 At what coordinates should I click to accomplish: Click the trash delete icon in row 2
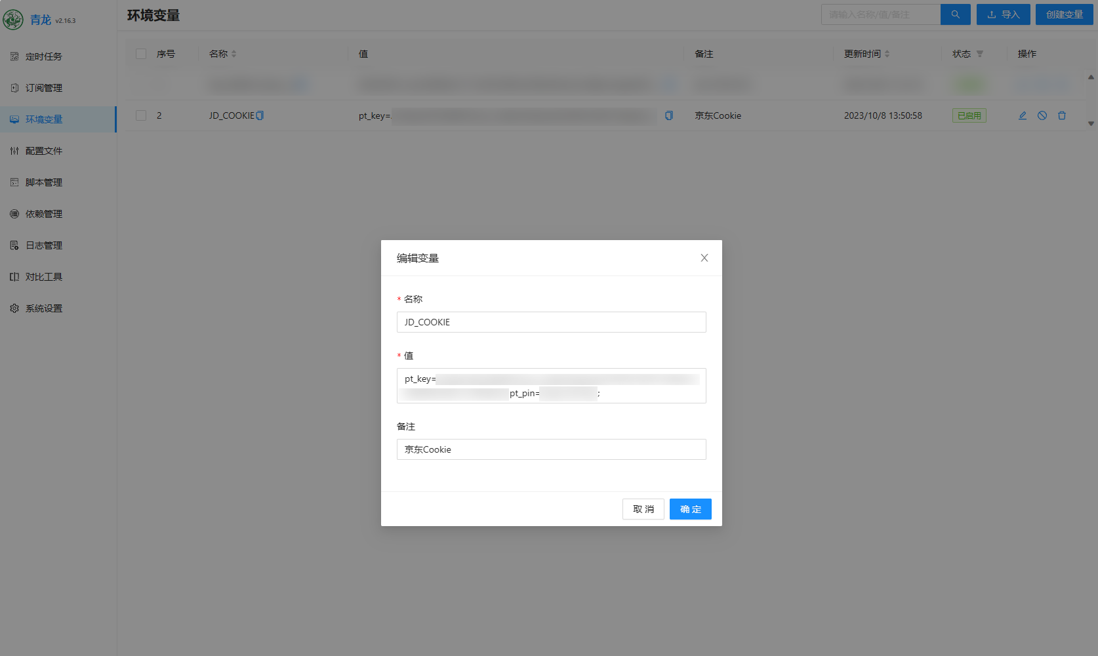click(x=1061, y=115)
